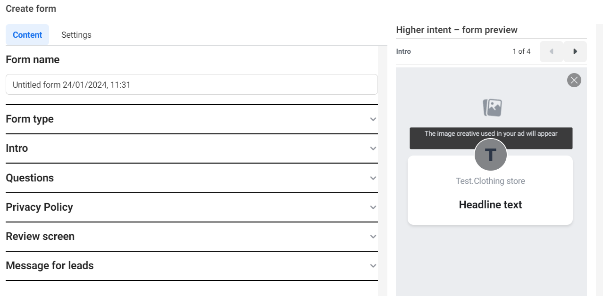
Task: Click the 'Intro' label above the preview
Action: (403, 51)
